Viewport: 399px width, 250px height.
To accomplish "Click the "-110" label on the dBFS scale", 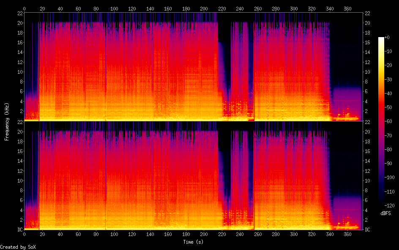I will point(389,192).
